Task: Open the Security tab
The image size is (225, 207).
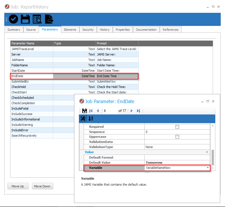Action: 88,30
